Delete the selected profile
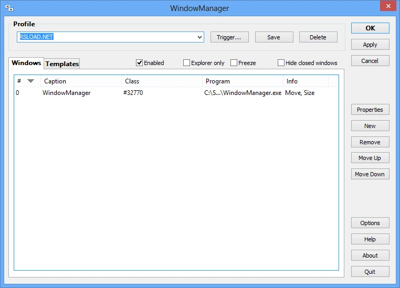This screenshot has height=288, width=400. [x=318, y=37]
